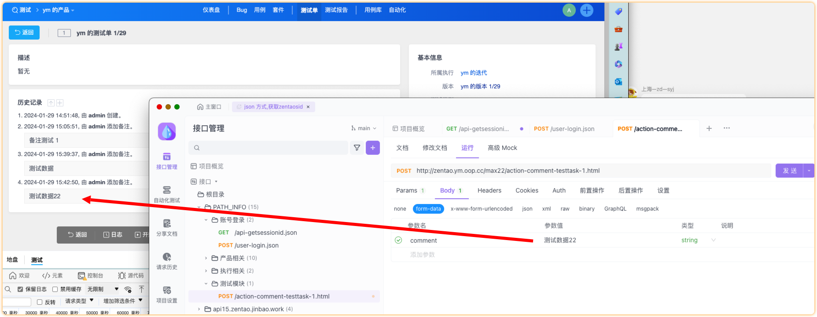Click the request URL input field
The height and width of the screenshot is (317, 817).
click(581, 171)
